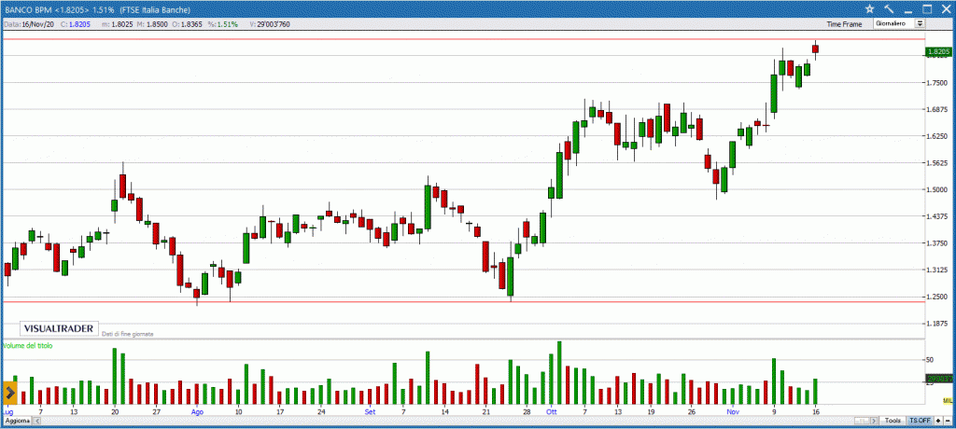Viewport: 956px width, 429px height.
Task: Click the yellow MIL label
Action: click(x=948, y=400)
